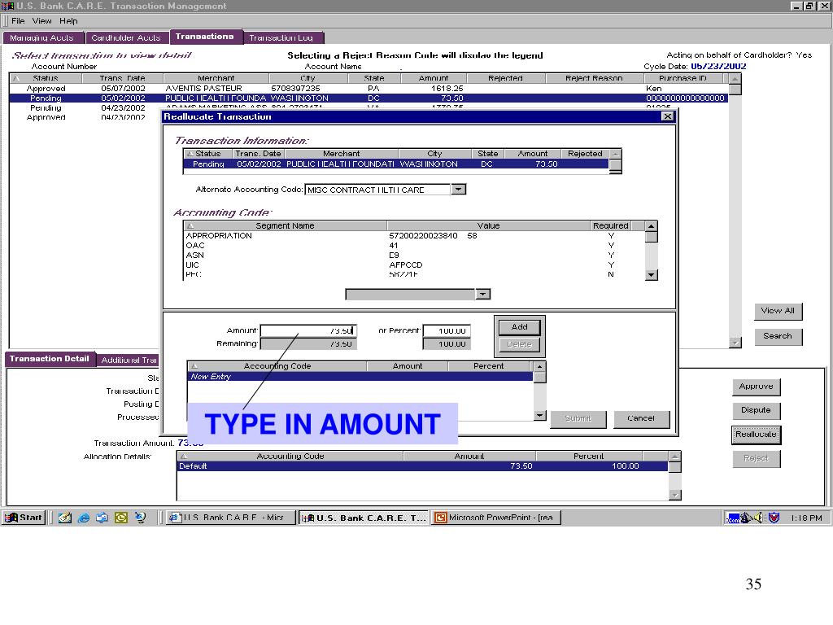
Task: Click the taskbar clock showing 1:18 PM
Action: coord(806,518)
